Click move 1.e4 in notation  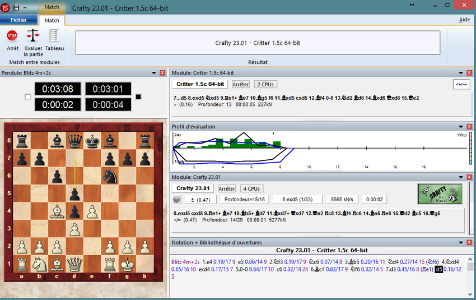[x=207, y=262]
